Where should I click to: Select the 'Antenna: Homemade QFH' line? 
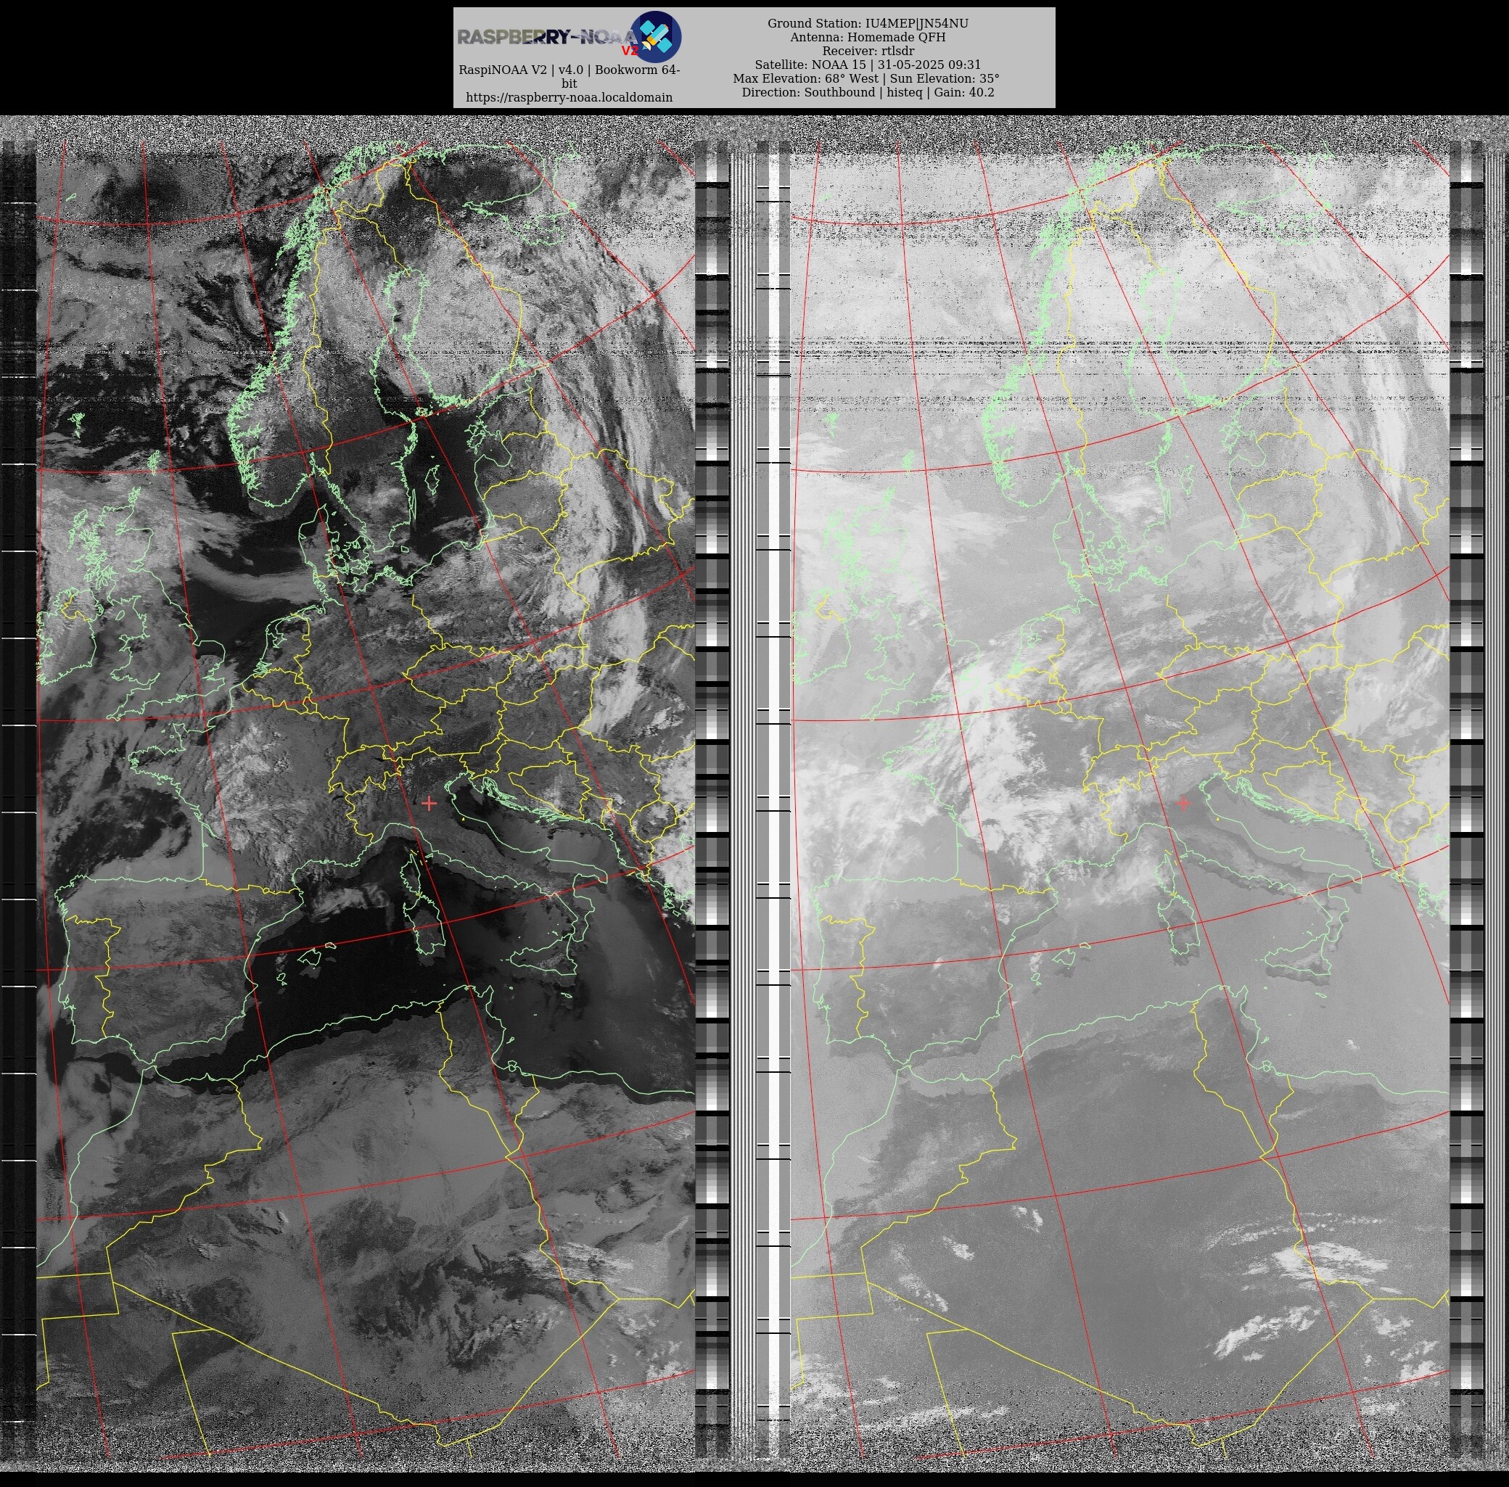click(x=868, y=38)
